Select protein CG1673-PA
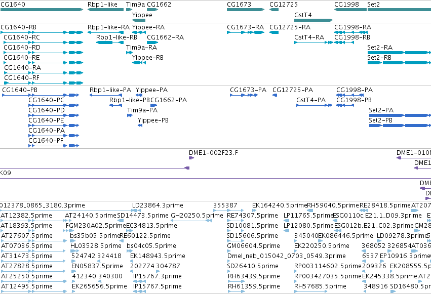431x294 pixels. click(244, 95)
